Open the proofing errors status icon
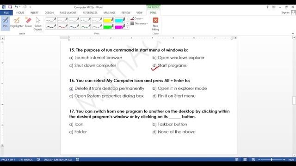 point(38,160)
